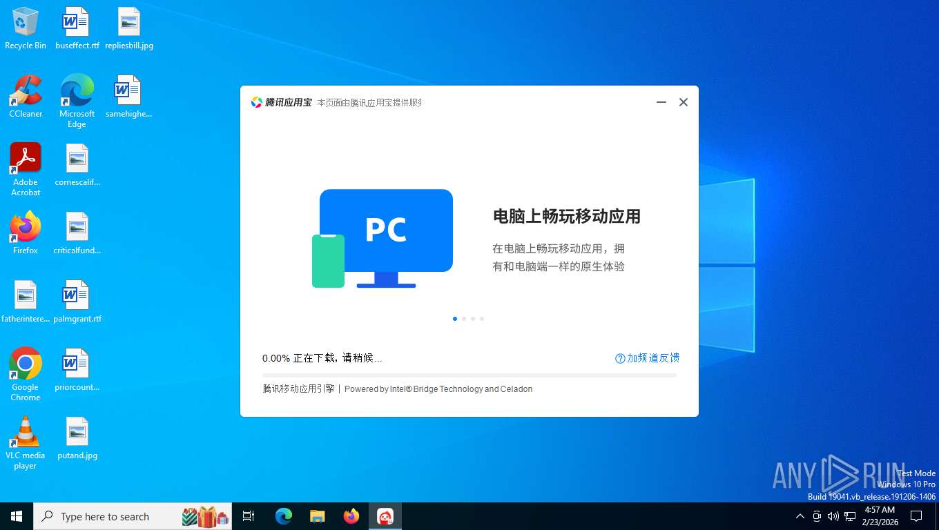Screen dimensions: 939x530
Task: Open the taskbar clock and calendar
Action: coord(880,516)
